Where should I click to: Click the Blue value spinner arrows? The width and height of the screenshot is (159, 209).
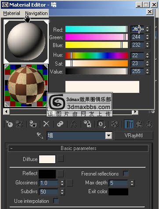coord(147,45)
